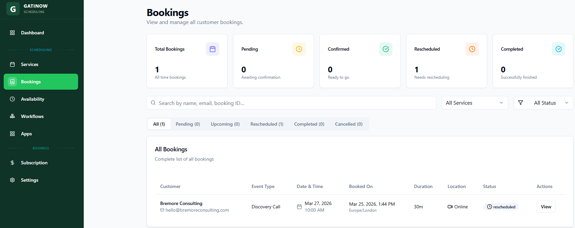The height and width of the screenshot is (228, 575).
Task: Open the All Services dropdown
Action: point(475,103)
